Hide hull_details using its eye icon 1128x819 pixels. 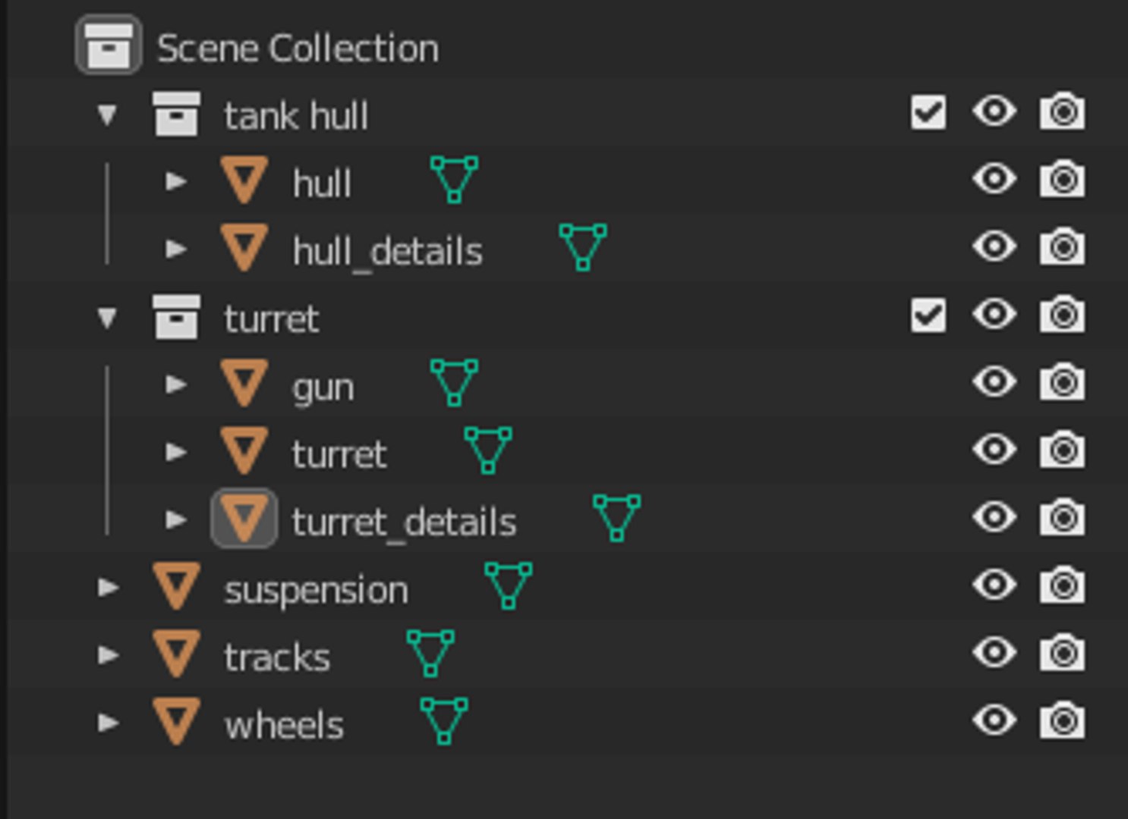tap(994, 246)
